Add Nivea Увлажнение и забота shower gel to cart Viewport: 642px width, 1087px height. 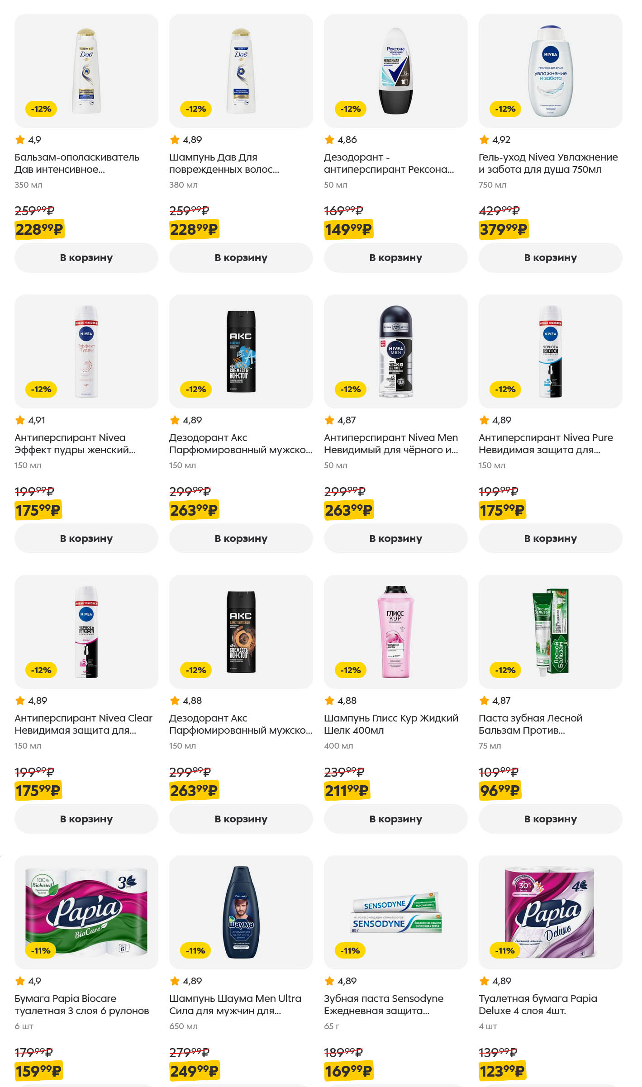[x=550, y=258]
